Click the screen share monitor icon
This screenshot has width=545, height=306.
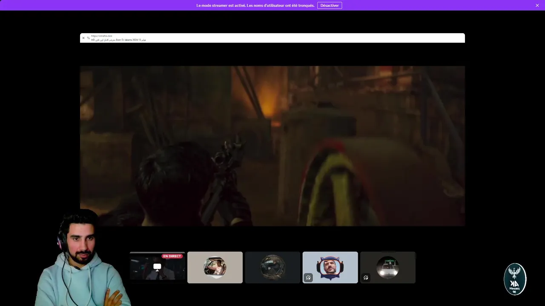157,267
